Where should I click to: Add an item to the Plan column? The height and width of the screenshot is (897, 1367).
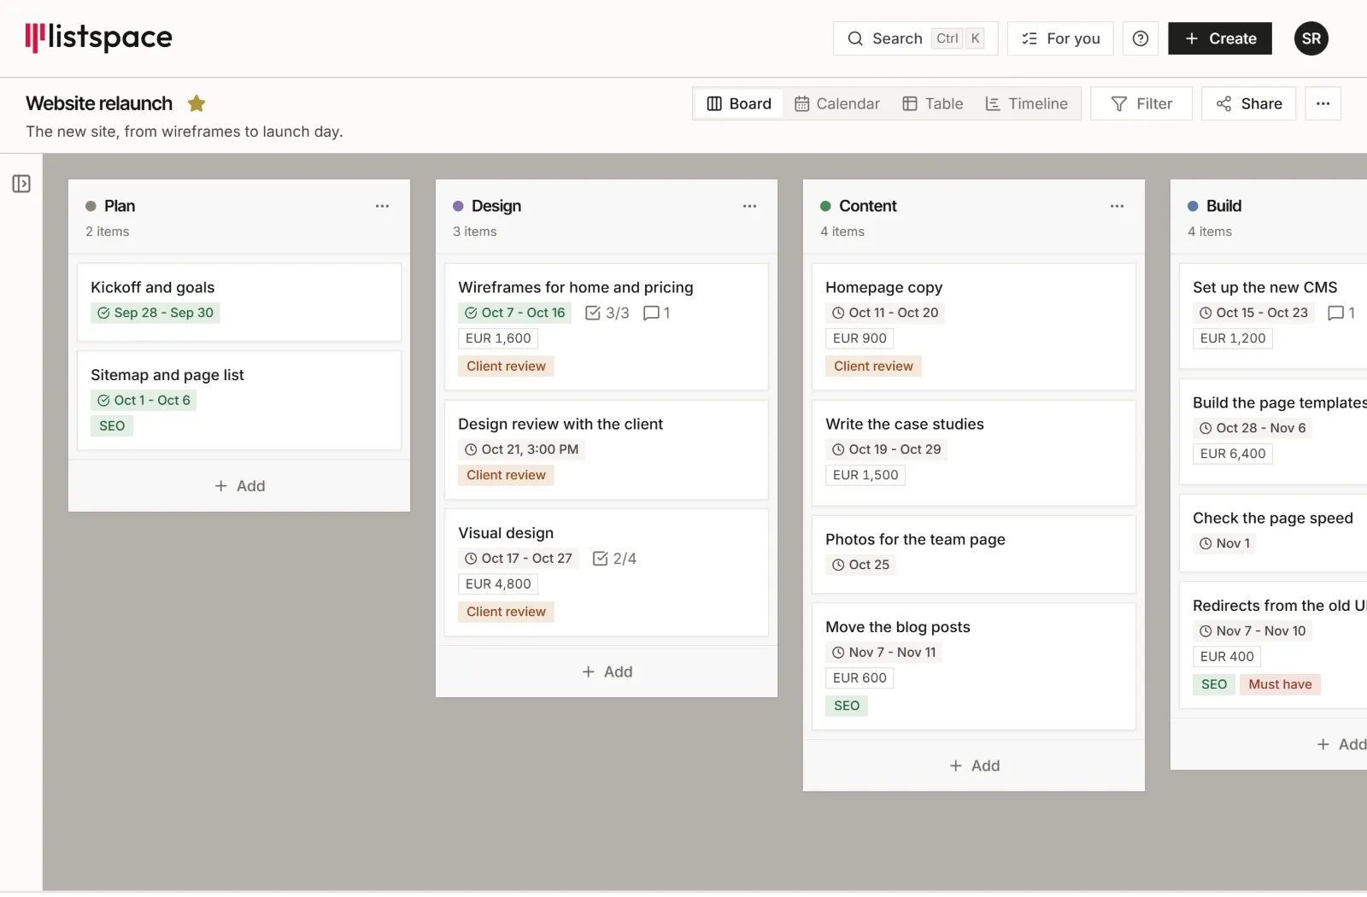click(239, 486)
